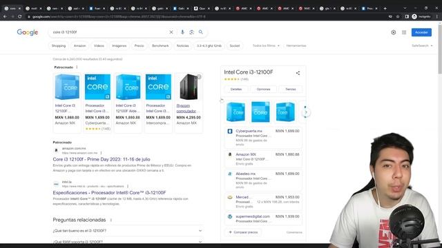Open Google Lens image search icon
This screenshot has height=248, width=442.
click(192, 32)
